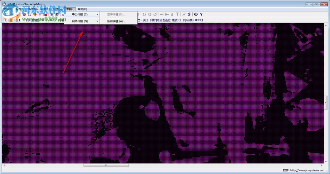Choose 所有字模 (A)... submenu item
Viewport: 330px width, 174px height.
pyautogui.click(x=118, y=21)
